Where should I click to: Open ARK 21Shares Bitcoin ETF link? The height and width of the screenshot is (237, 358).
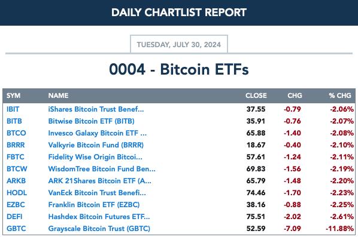(x=99, y=181)
